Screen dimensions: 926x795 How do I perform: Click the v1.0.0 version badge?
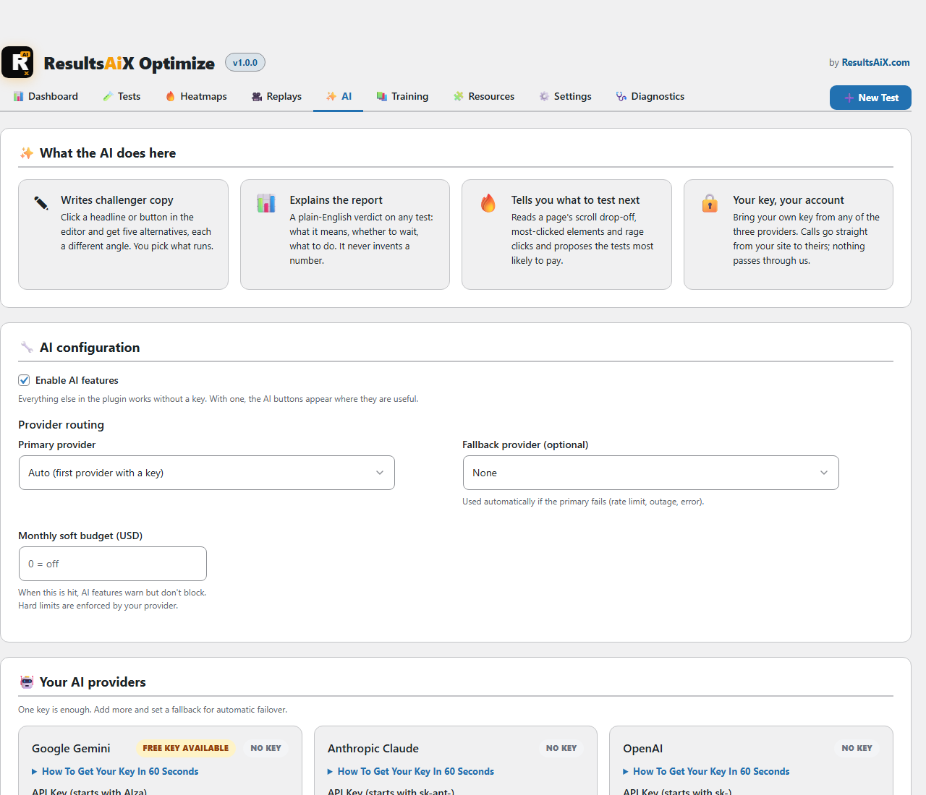pos(245,63)
